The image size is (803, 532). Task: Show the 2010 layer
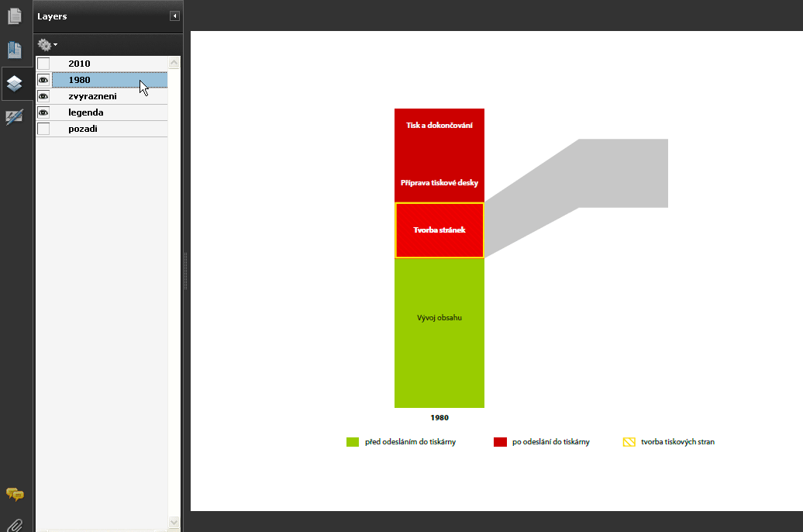[x=43, y=64]
